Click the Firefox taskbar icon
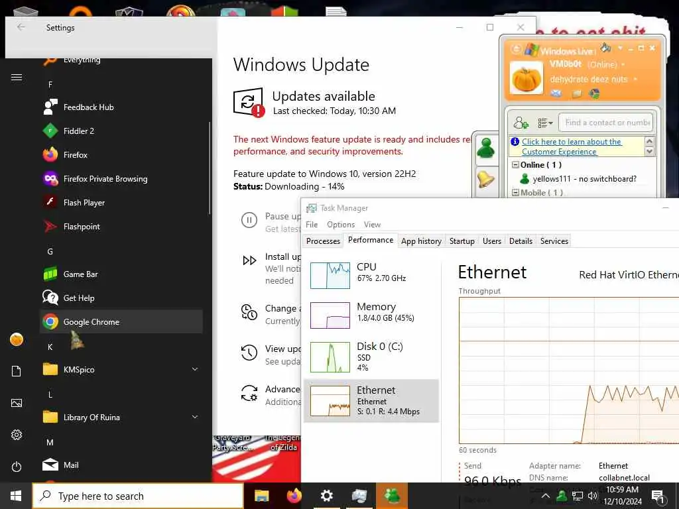 tap(294, 496)
